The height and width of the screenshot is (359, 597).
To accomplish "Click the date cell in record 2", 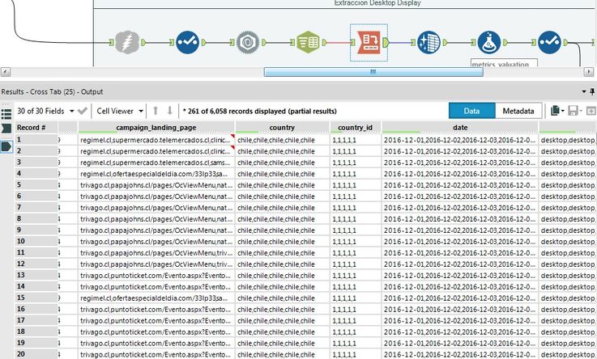I will pos(460,151).
